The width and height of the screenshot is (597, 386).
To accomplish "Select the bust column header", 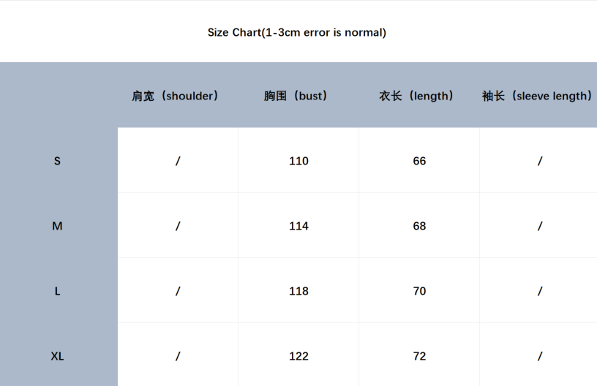I will (x=296, y=96).
